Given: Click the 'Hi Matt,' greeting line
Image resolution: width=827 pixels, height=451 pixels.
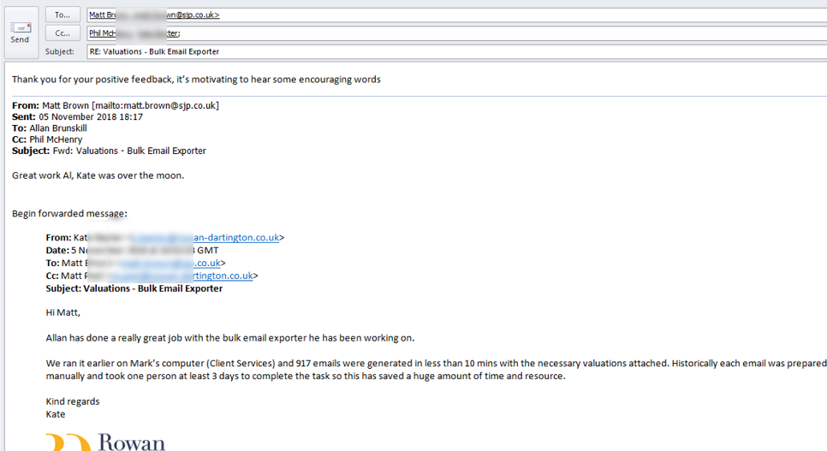Looking at the screenshot, I should pyautogui.click(x=62, y=313).
